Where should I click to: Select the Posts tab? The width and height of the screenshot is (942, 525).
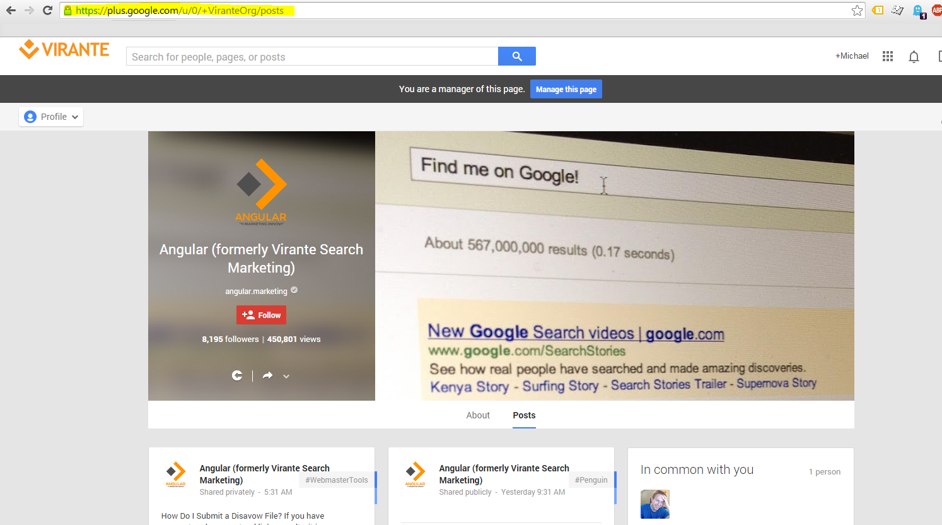524,415
